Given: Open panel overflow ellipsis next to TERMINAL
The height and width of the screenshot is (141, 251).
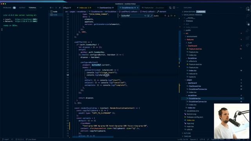Looking at the screenshot, I should [41, 8].
